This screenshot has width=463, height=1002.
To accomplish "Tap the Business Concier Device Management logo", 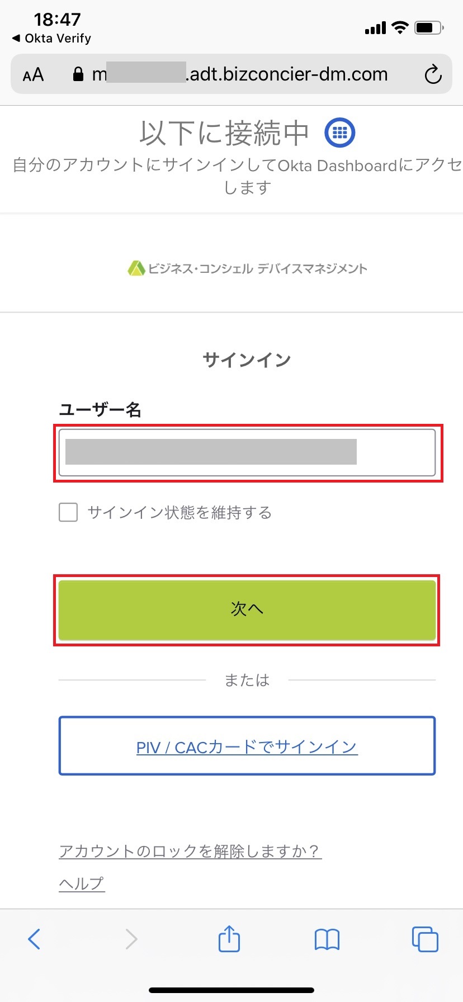I will [x=247, y=268].
